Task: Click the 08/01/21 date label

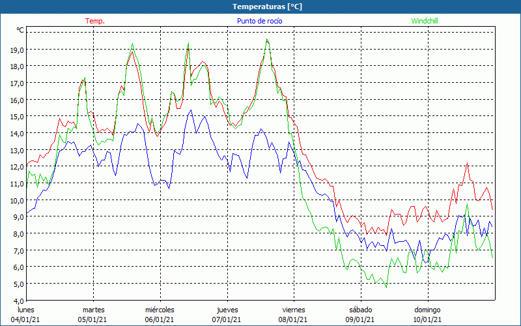Action: [293, 319]
